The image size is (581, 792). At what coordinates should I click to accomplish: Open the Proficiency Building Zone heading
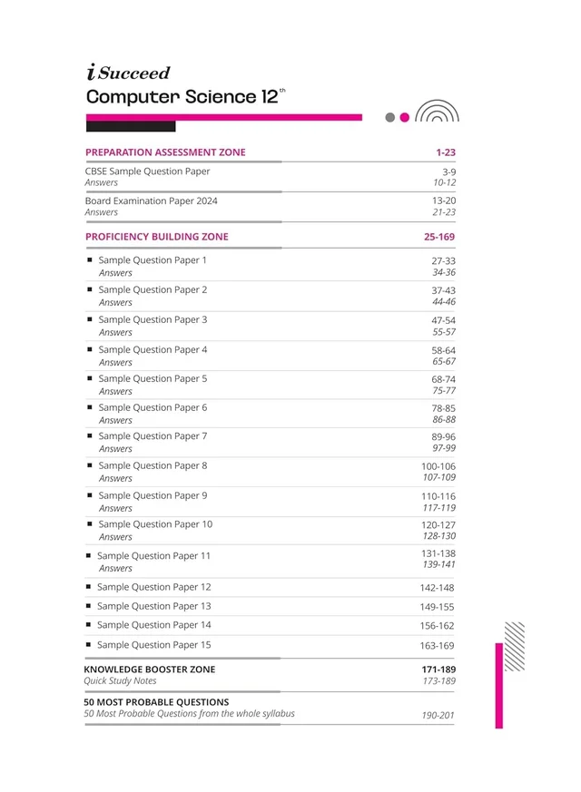(x=157, y=237)
